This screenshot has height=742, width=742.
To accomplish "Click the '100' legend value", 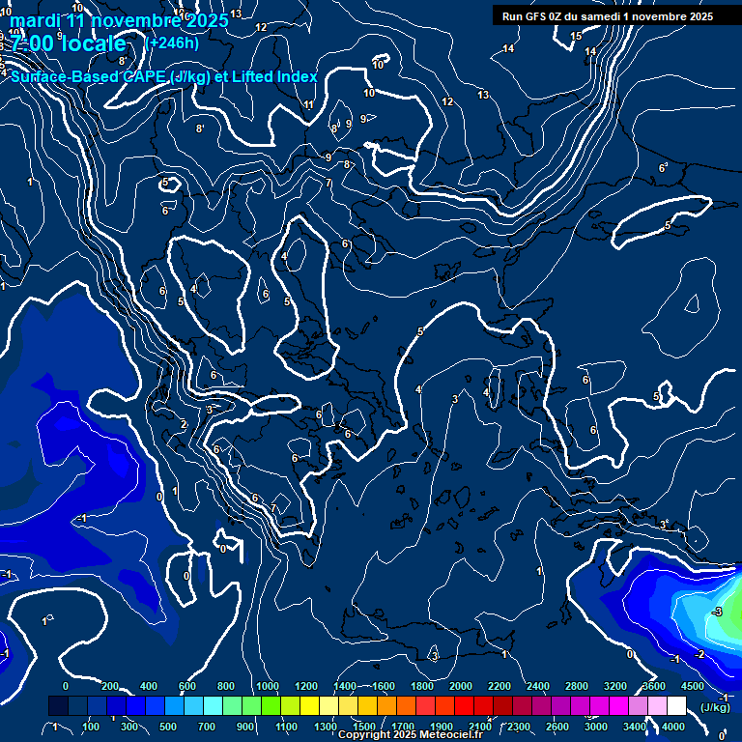I will click(x=91, y=727).
